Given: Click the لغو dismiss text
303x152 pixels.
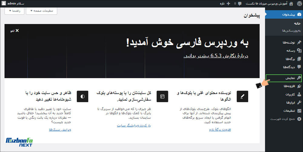Looking at the screenshot, I should (x=12, y=31).
